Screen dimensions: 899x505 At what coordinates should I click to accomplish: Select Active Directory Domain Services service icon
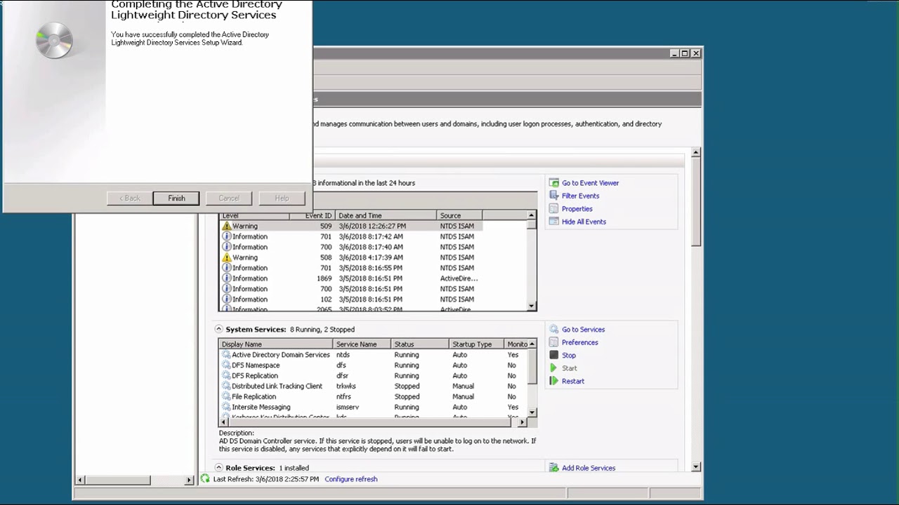click(226, 355)
